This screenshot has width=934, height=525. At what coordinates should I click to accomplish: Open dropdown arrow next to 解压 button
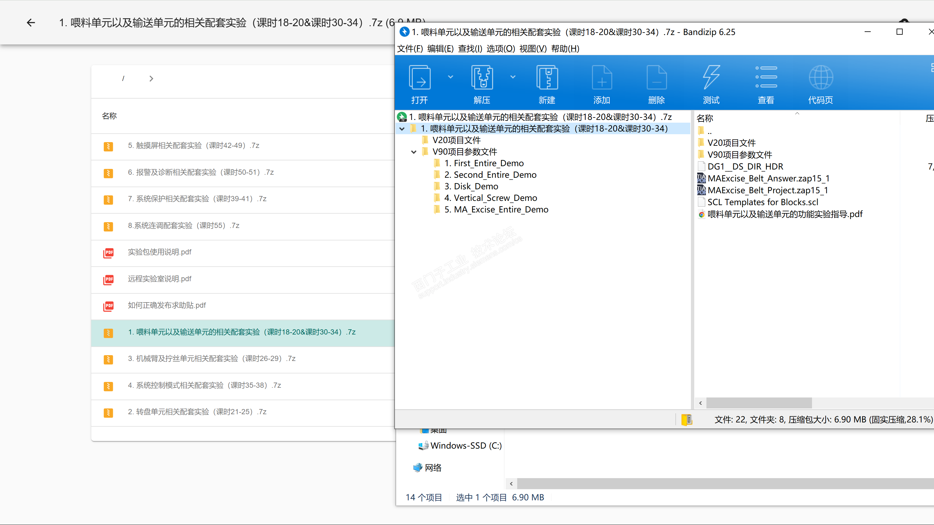tap(513, 77)
